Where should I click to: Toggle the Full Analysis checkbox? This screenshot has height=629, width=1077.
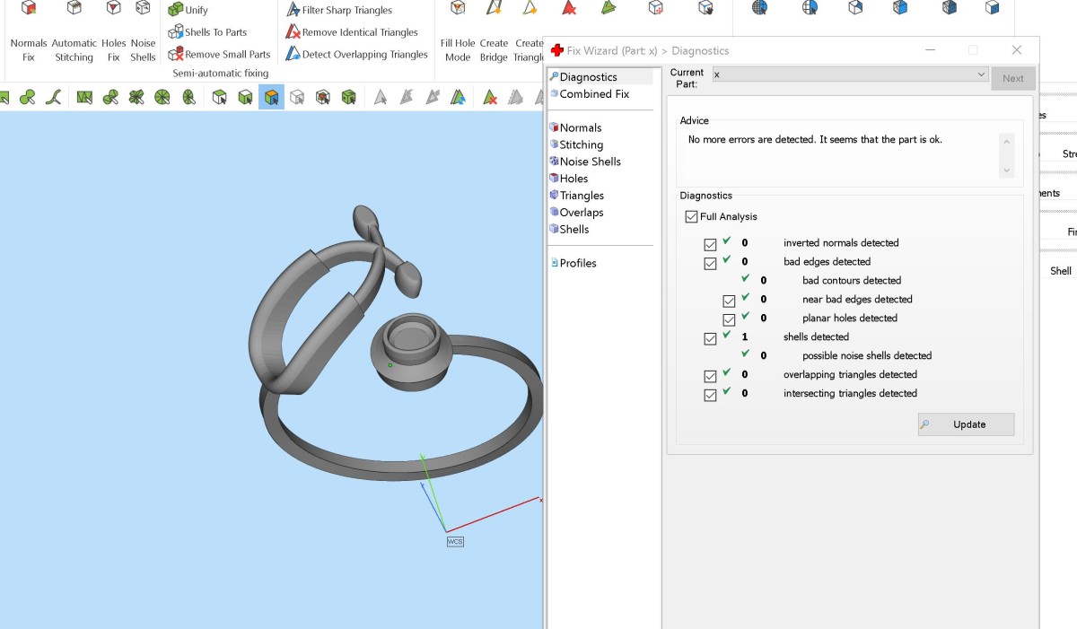click(x=691, y=216)
